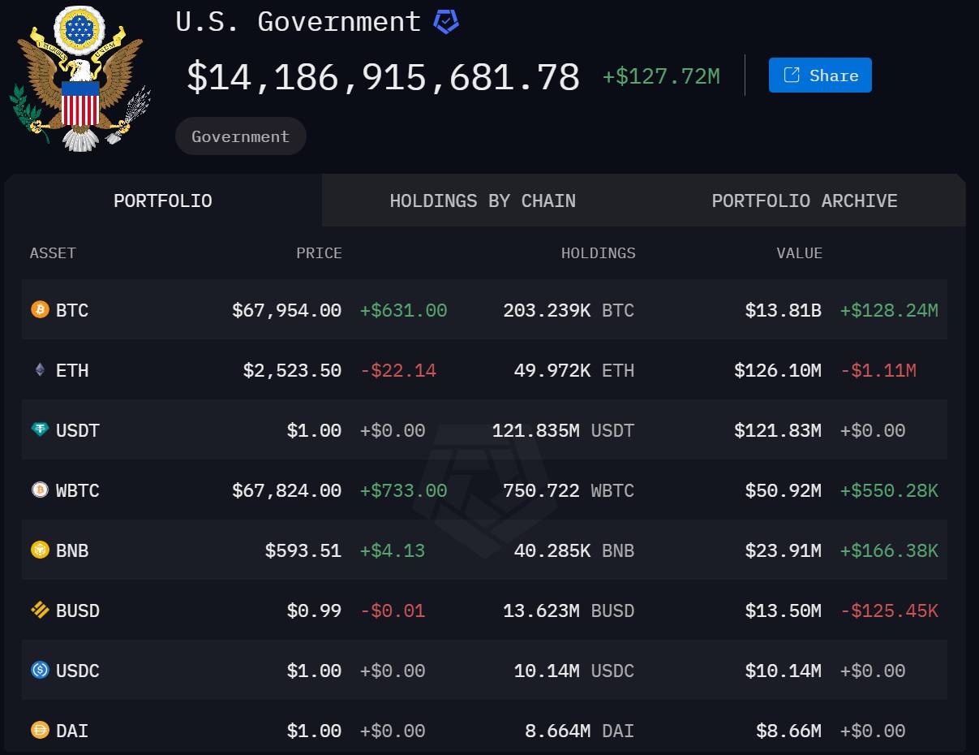Click the ETH holdings 49.972K
Image resolution: width=979 pixels, height=755 pixels.
point(552,370)
